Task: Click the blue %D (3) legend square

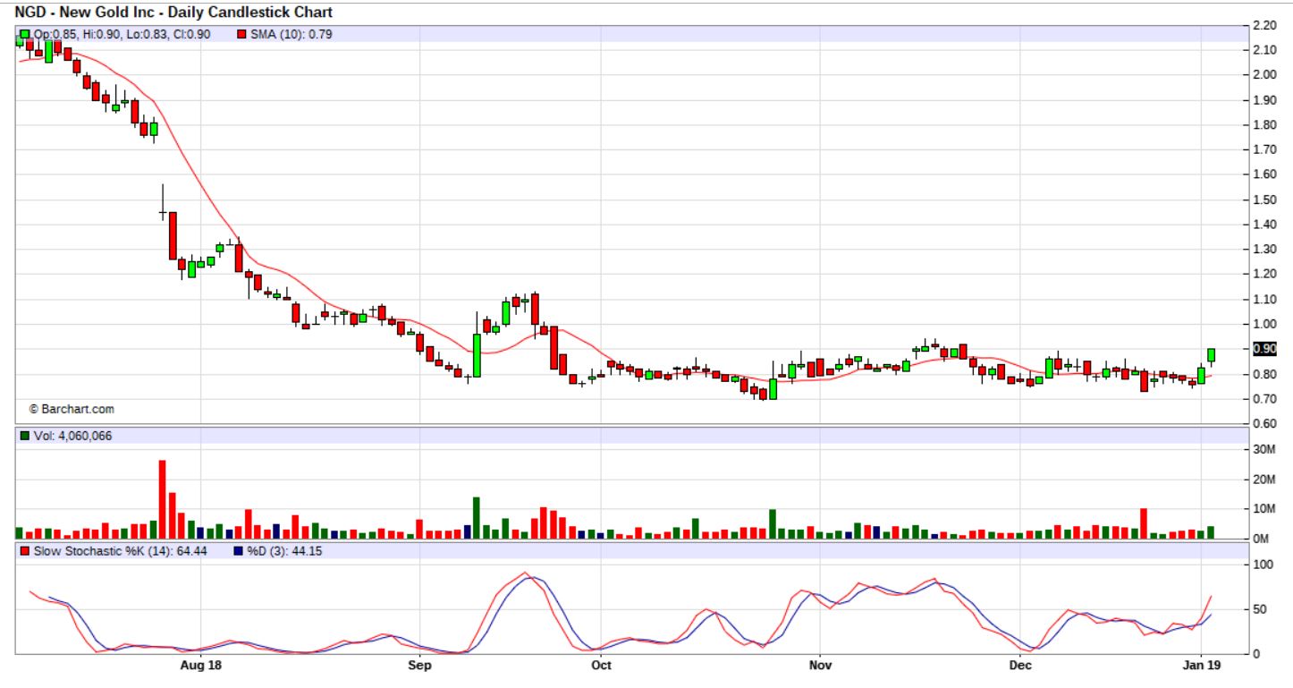Action: [237, 551]
